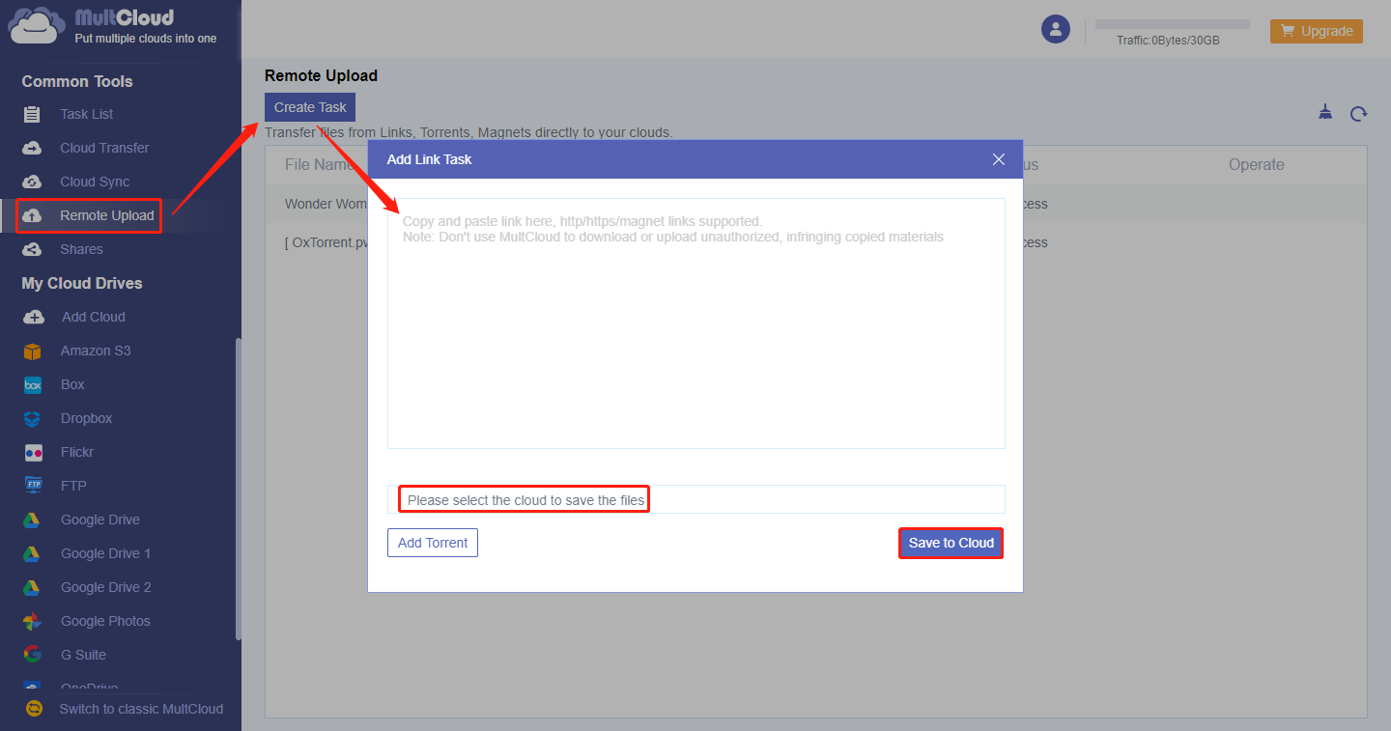
Task: Choose Add Cloud entry
Action: click(94, 317)
